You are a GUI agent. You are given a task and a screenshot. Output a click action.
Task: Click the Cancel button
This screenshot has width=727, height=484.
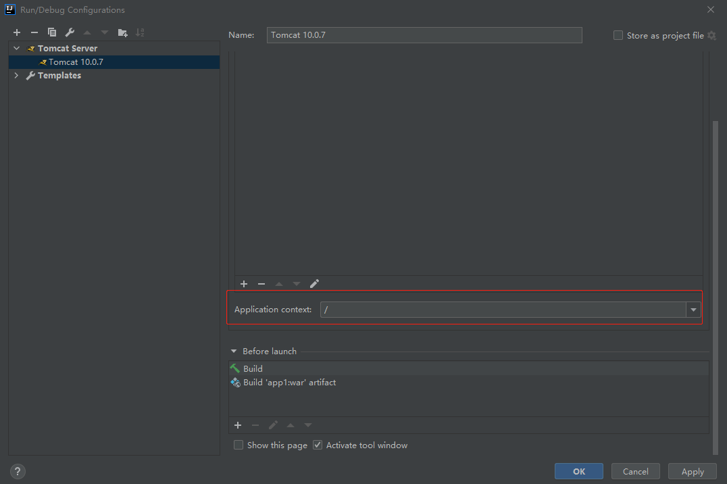point(636,471)
